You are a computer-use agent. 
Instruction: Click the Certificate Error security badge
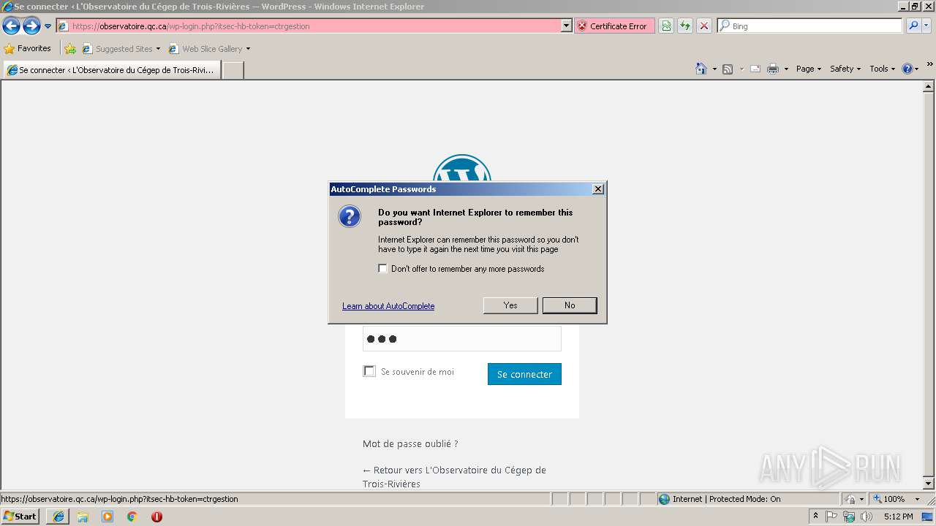click(x=613, y=26)
